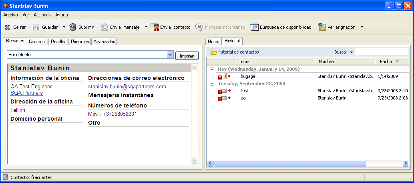
Task: Click the 1/14/2009 date cell
Action: point(388,76)
